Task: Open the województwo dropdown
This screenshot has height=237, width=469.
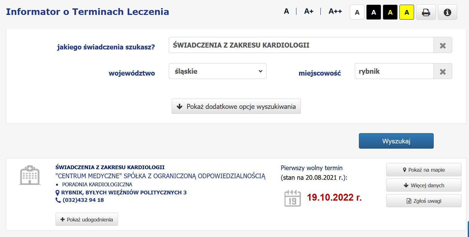Action: pyautogui.click(x=217, y=71)
